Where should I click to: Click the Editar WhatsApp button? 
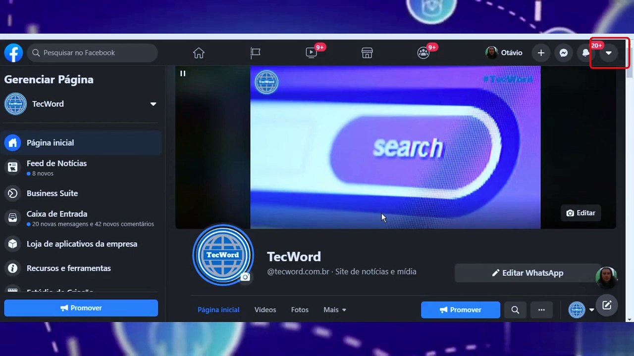[528, 273]
